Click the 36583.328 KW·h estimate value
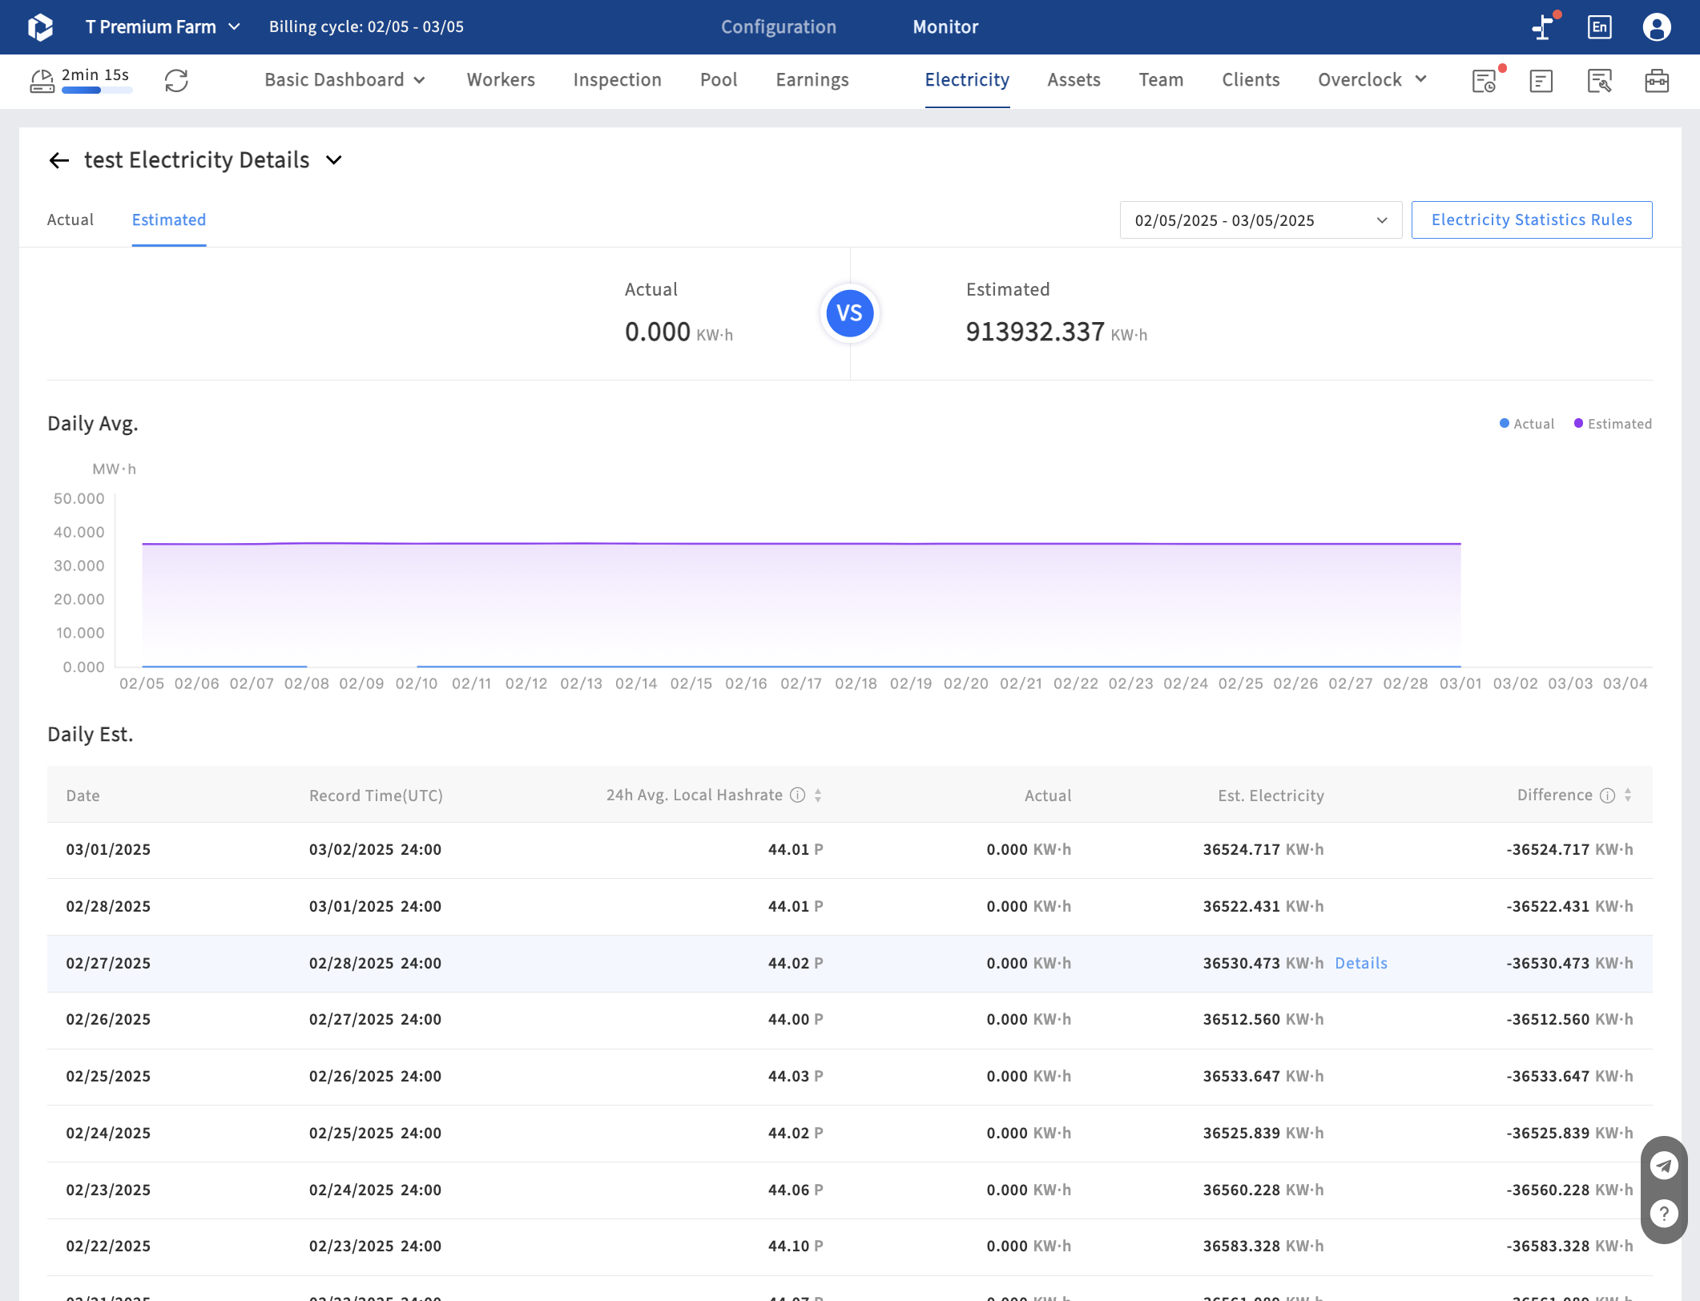 [1263, 1246]
